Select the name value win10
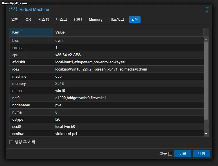The height and width of the screenshot is (166, 218). (60, 91)
